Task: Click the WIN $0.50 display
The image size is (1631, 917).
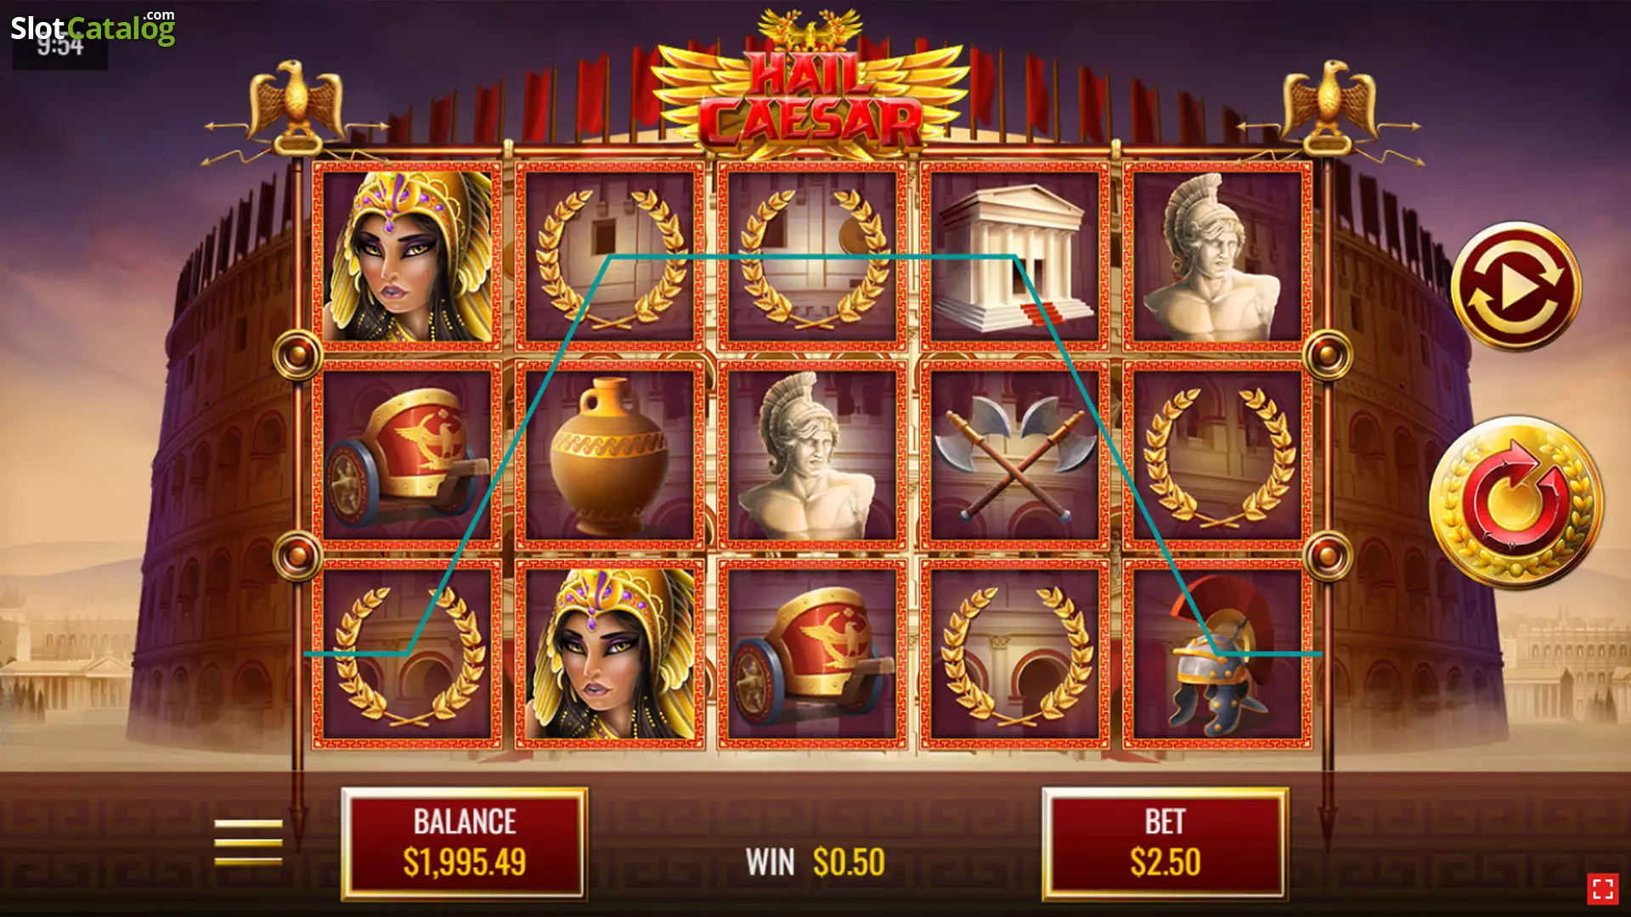Action: [x=815, y=862]
